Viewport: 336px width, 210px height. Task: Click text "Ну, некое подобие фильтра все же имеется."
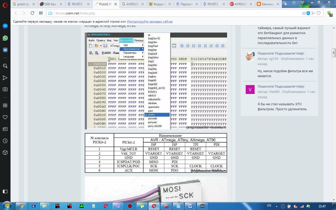285,73
